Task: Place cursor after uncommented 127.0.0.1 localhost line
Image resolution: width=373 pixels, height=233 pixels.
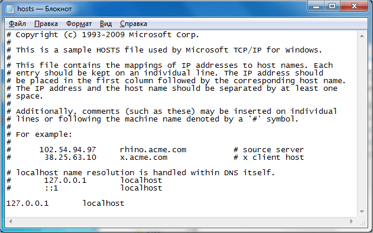Action: click(125, 204)
